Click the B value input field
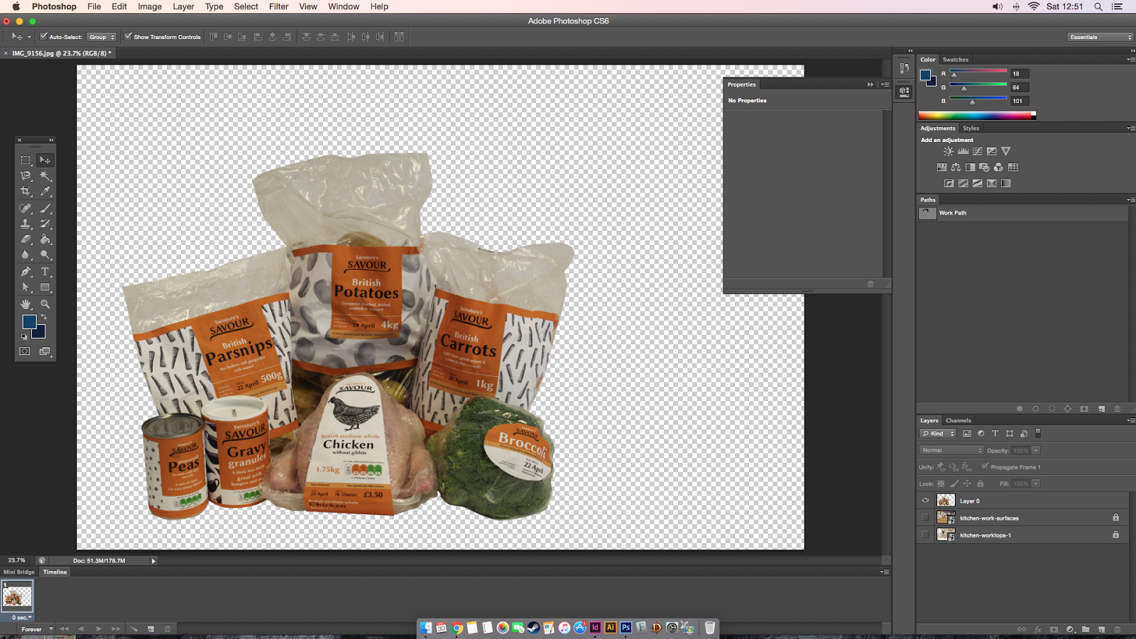Screen dimensions: 1136x639 click(1020, 101)
